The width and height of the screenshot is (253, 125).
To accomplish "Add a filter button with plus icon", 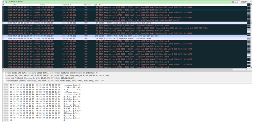I will (x=251, y=2).
